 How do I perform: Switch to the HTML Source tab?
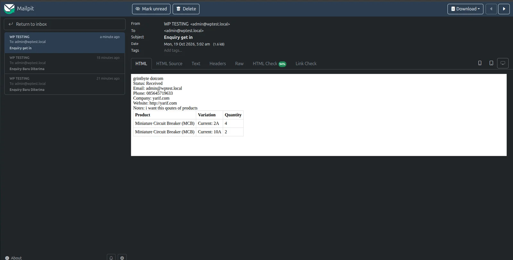click(x=169, y=64)
